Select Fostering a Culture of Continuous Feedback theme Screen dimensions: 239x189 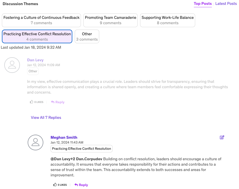pyautogui.click(x=41, y=20)
